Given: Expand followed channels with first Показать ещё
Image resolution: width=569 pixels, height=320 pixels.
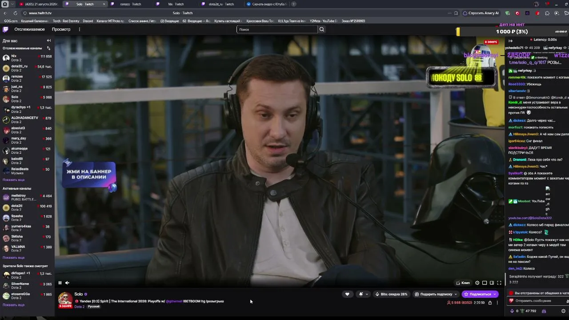Looking at the screenshot, I should point(13,180).
